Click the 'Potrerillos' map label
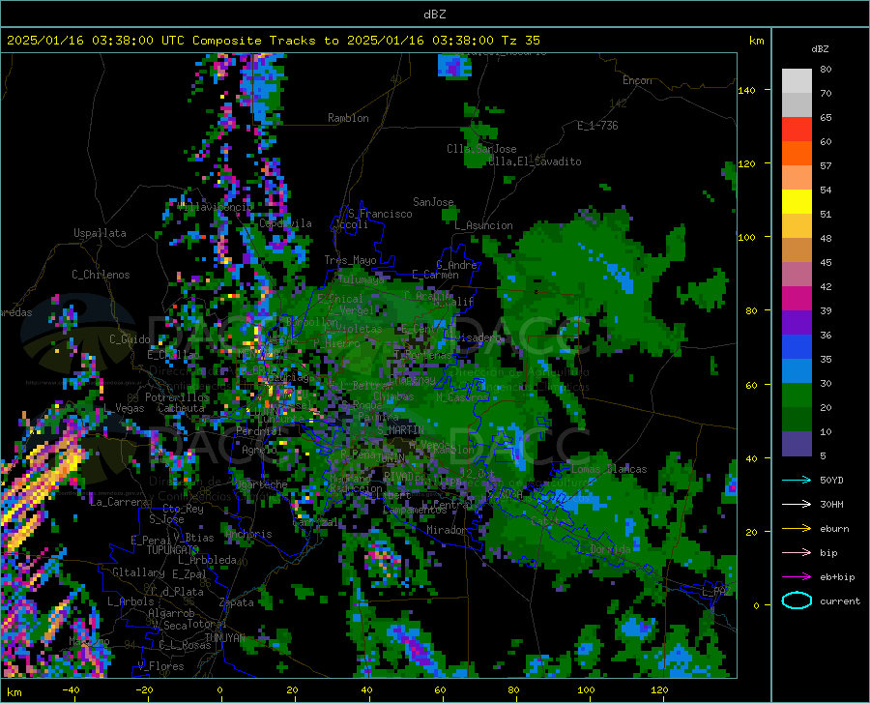This screenshot has height=703, width=870. 177,397
